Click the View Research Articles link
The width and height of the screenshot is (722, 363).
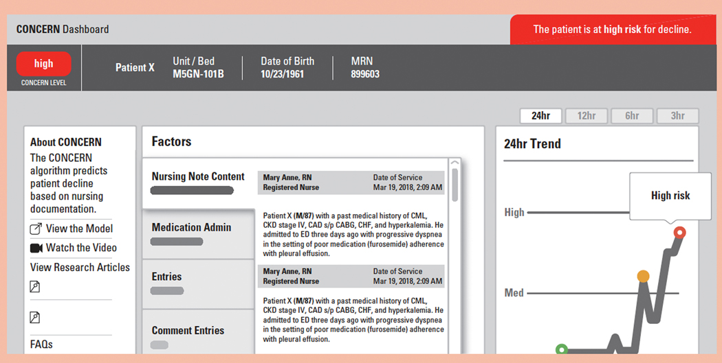(80, 268)
